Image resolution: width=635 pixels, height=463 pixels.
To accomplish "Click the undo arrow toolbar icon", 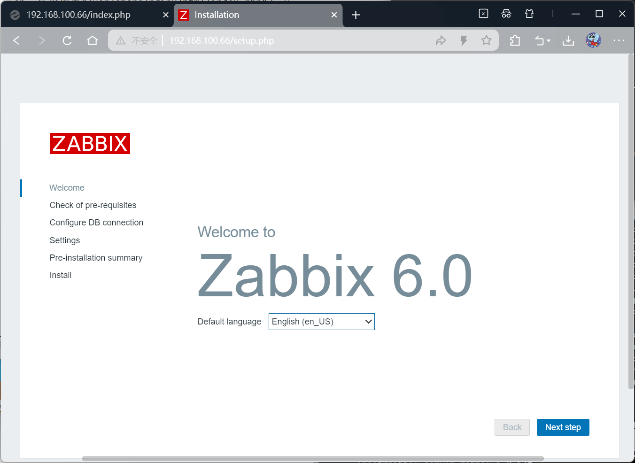I will click(x=539, y=41).
